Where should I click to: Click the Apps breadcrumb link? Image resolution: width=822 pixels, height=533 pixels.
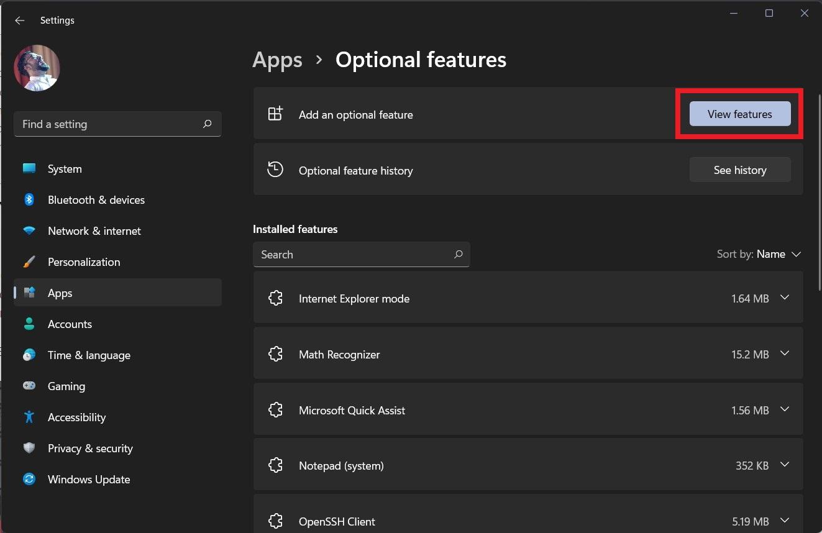[x=277, y=60]
